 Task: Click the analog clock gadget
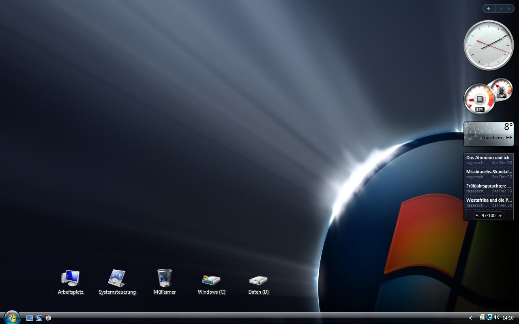click(x=489, y=45)
